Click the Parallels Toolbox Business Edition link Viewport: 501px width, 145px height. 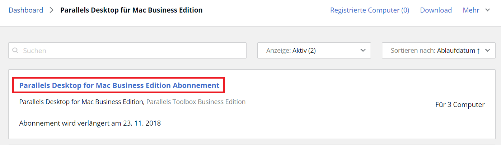(196, 102)
